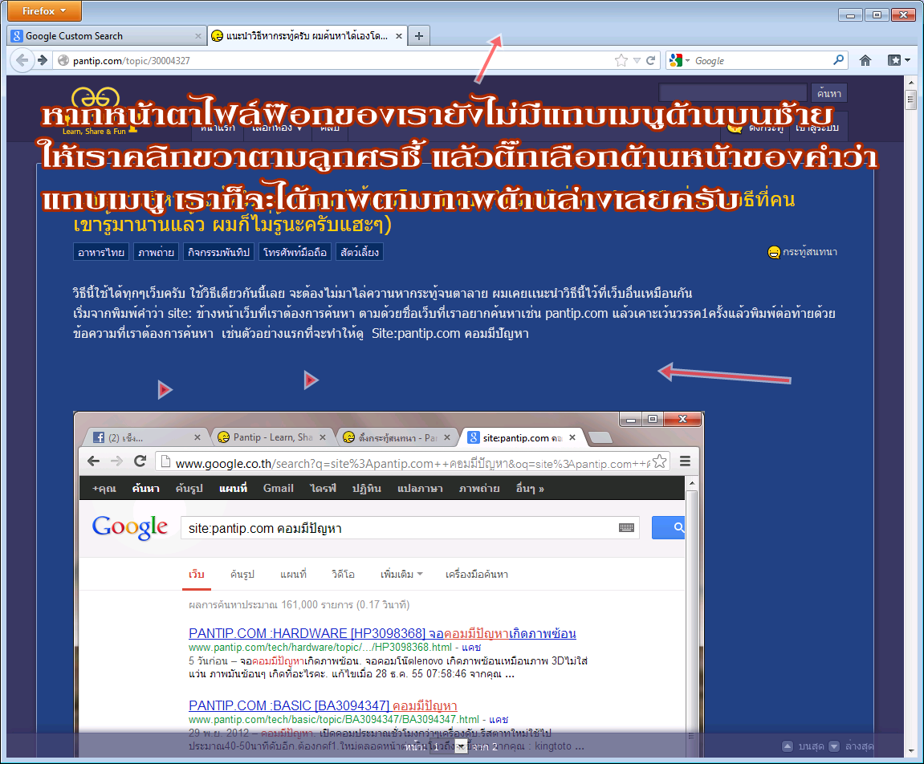Click the blue Google search button in the screenshot
This screenshot has height=764, width=924.
(668, 528)
